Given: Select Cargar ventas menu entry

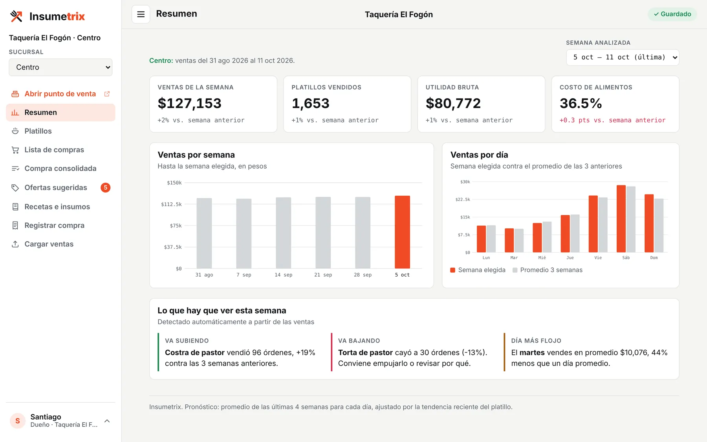Looking at the screenshot, I should point(60,244).
